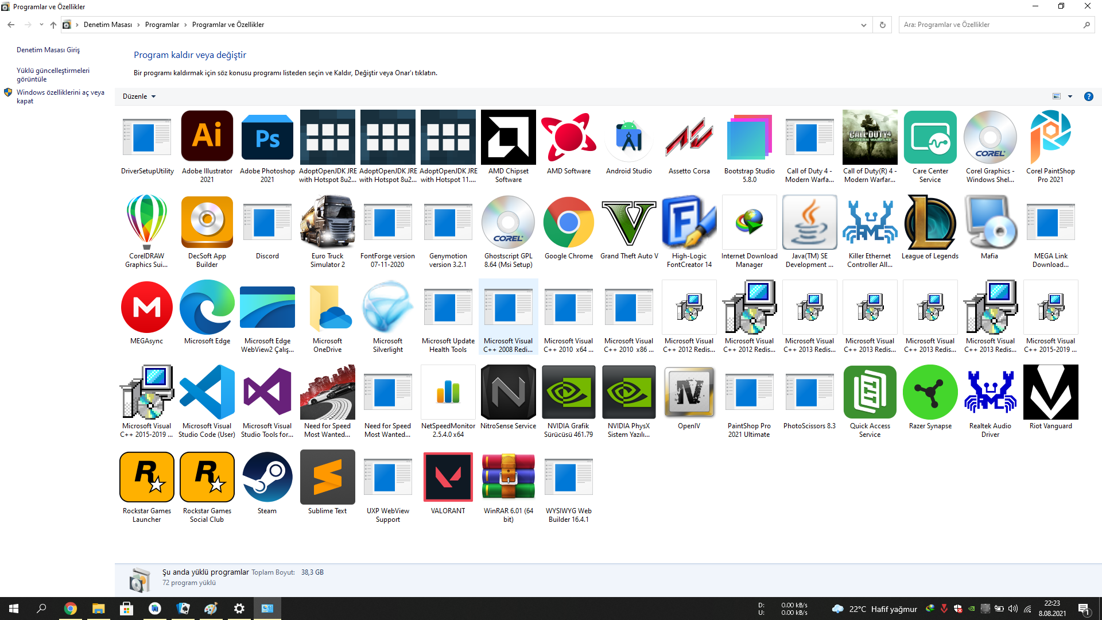The height and width of the screenshot is (620, 1102).
Task: Select Grand Theft Auto V icon
Action: click(629, 222)
